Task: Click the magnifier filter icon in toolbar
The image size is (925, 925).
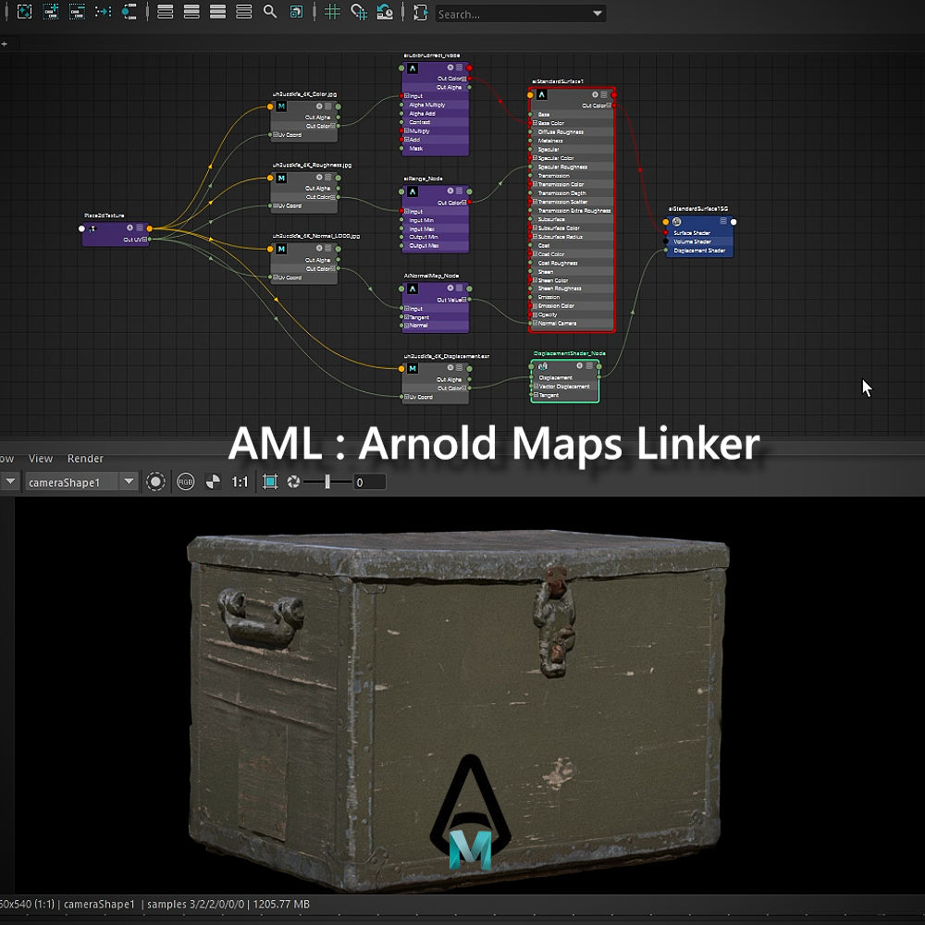Action: click(270, 12)
